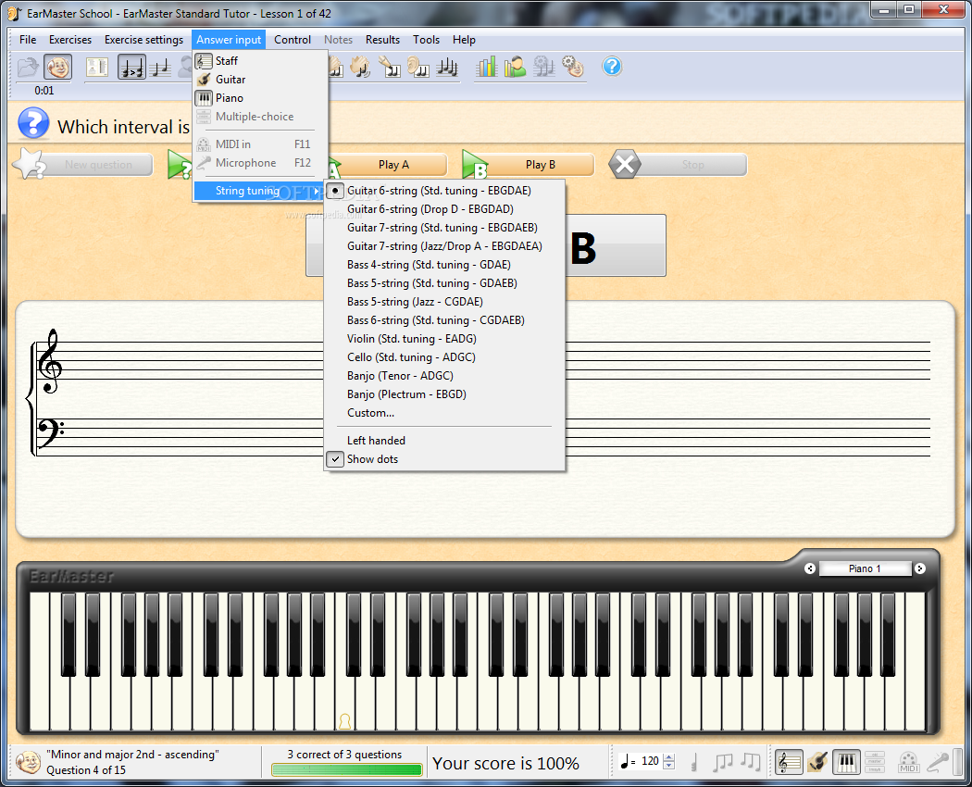
Task: Open the Results menu
Action: (382, 40)
